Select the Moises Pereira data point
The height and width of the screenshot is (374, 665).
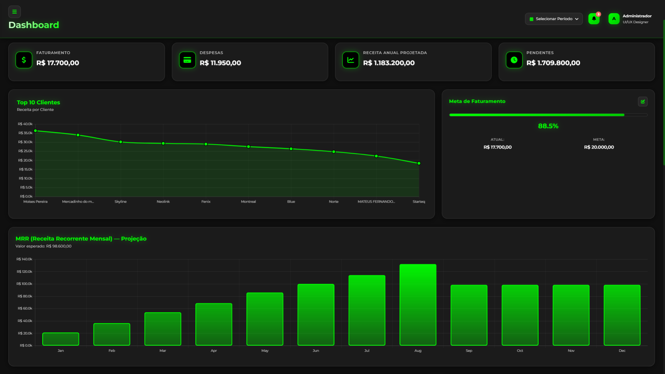[35, 131]
